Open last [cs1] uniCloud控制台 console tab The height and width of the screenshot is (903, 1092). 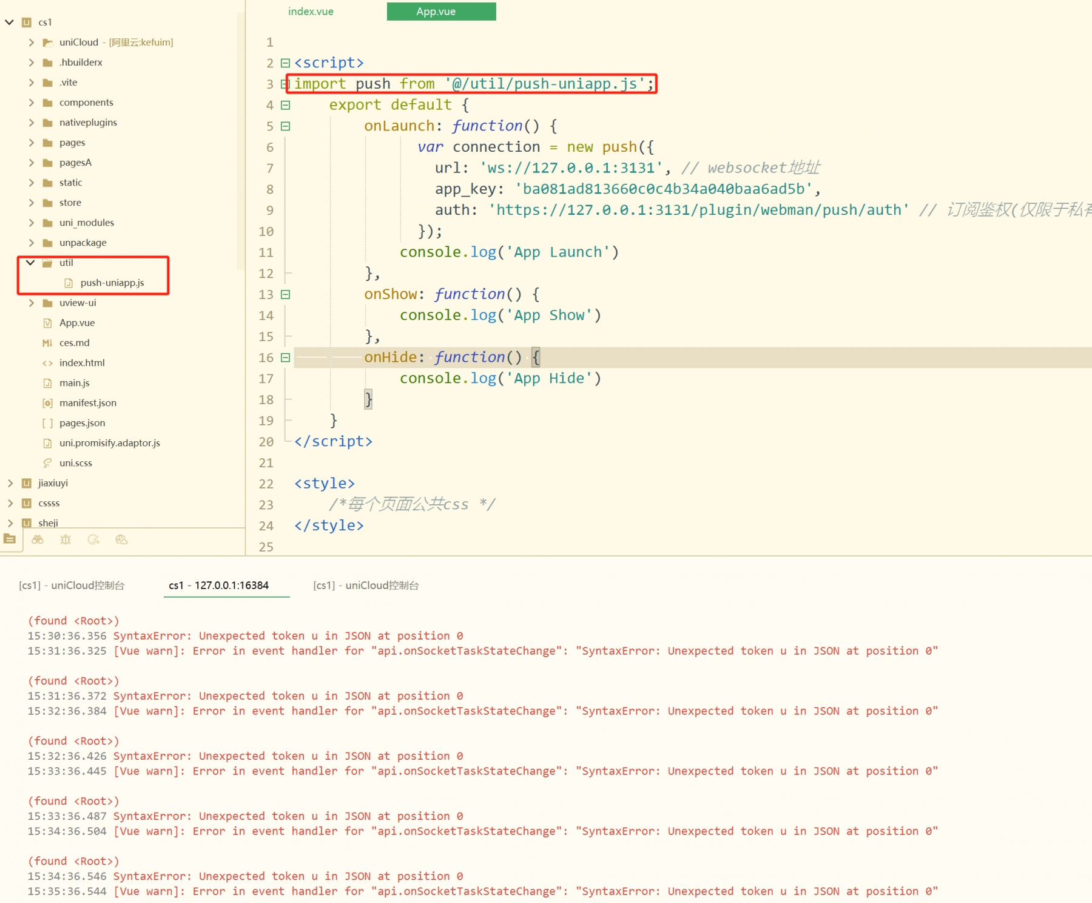click(x=366, y=586)
